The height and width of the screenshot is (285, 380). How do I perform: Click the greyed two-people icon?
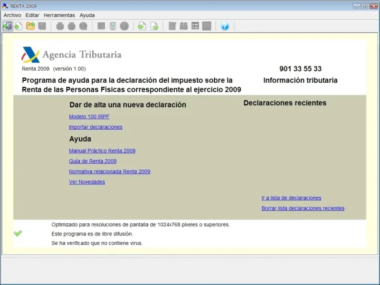[184, 26]
